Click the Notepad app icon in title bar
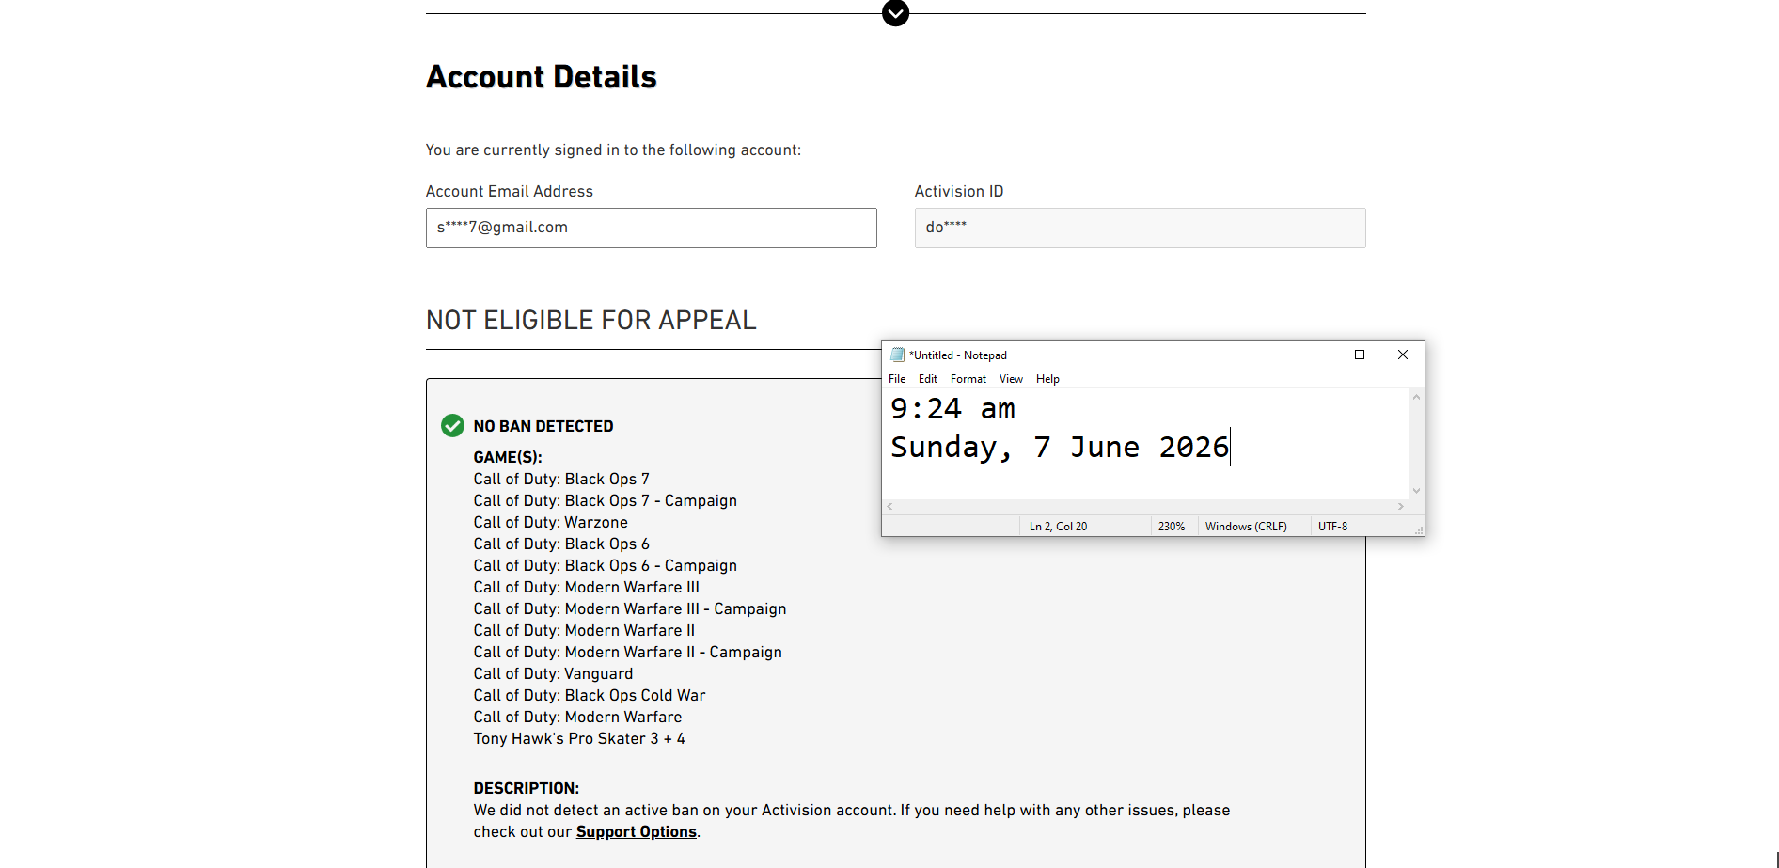The image size is (1779, 868). (x=897, y=355)
